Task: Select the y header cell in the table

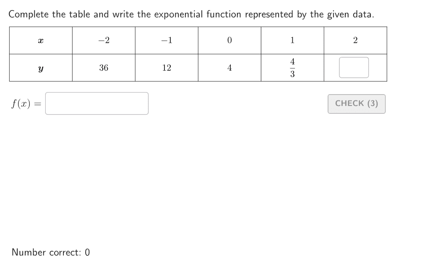Action: [x=41, y=68]
